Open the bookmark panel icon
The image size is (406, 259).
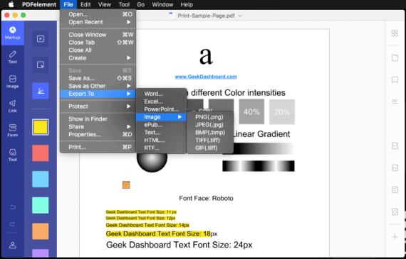pyautogui.click(x=395, y=79)
